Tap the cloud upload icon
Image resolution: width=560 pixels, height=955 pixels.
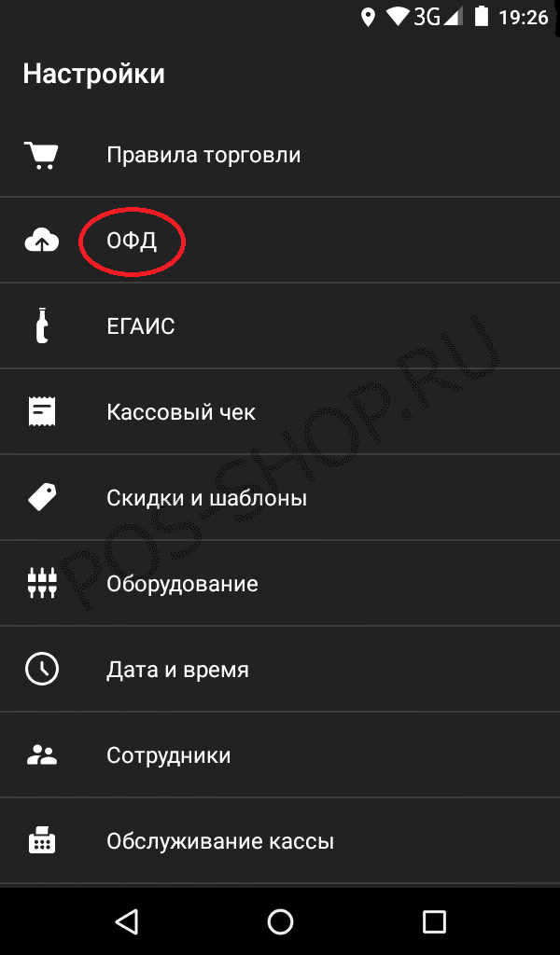click(x=41, y=242)
